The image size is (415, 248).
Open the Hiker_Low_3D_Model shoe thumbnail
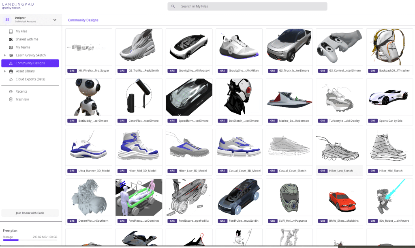coord(189,147)
